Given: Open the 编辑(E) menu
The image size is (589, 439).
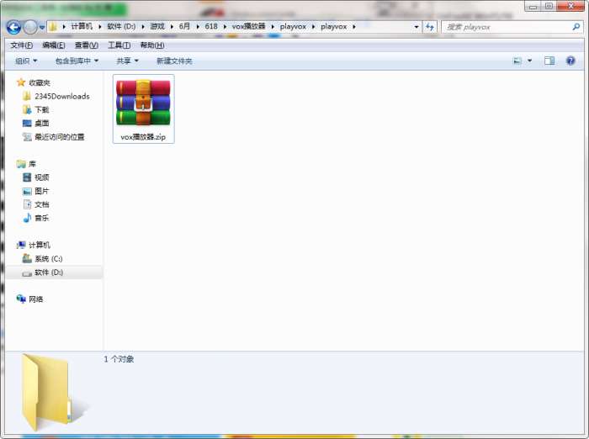Looking at the screenshot, I should pos(54,45).
